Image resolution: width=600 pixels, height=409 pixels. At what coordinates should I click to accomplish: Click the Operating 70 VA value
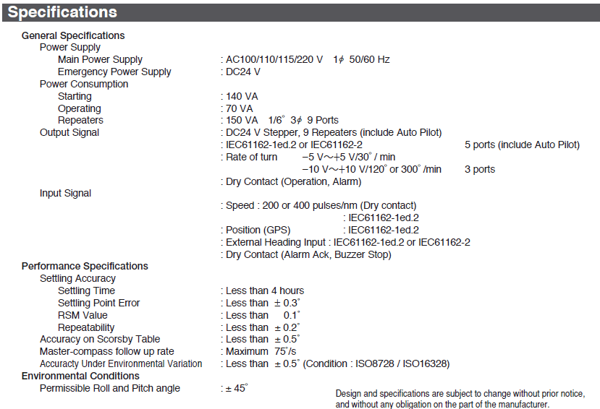239,108
